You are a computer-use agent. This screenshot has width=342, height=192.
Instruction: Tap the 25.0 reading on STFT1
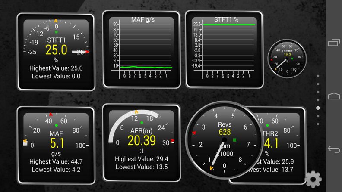click(56, 50)
